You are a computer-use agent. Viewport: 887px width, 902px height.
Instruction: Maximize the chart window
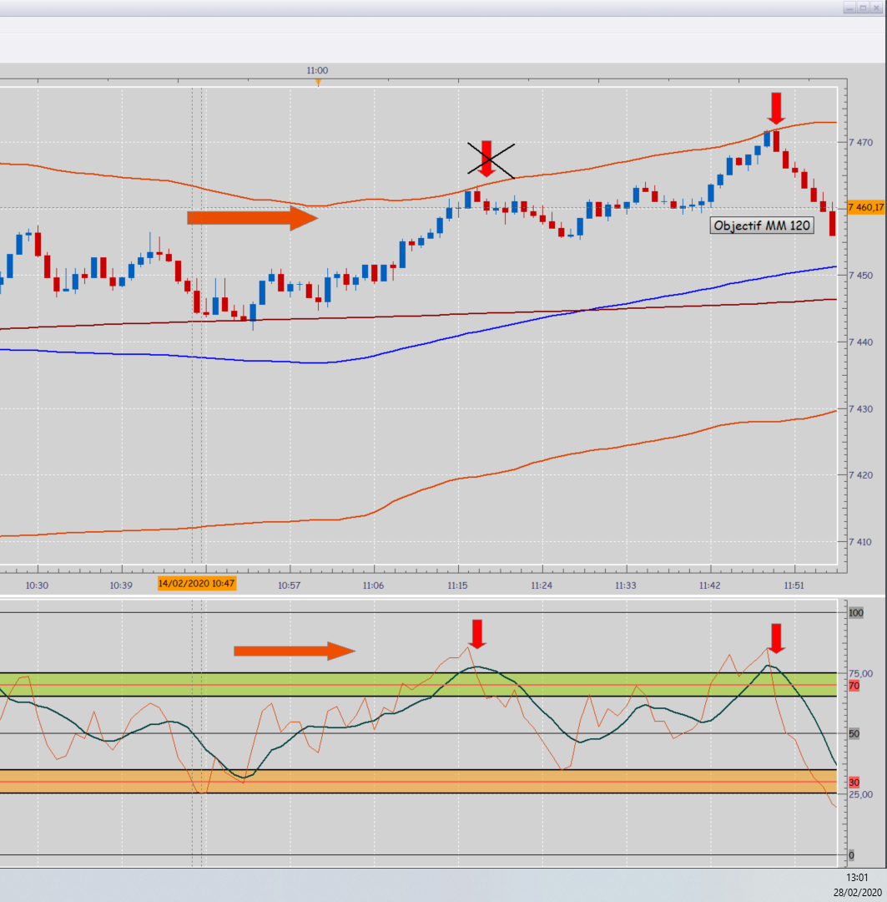(x=864, y=8)
